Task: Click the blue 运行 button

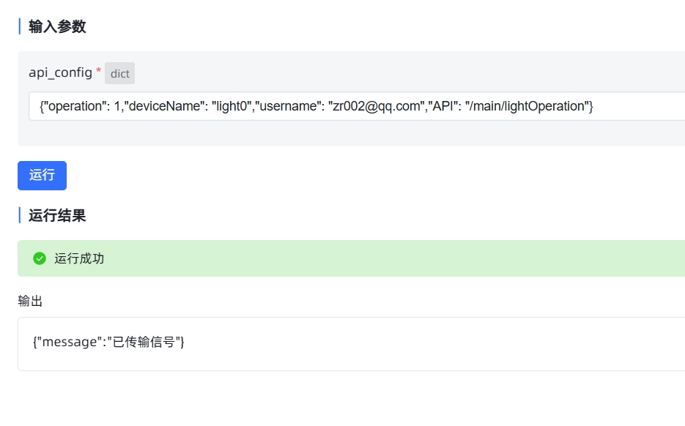Action: coord(42,176)
